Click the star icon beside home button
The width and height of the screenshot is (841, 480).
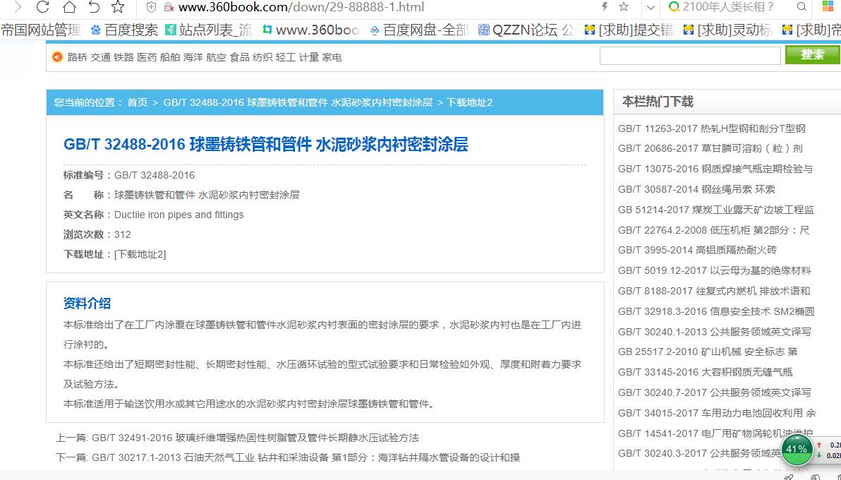118,8
